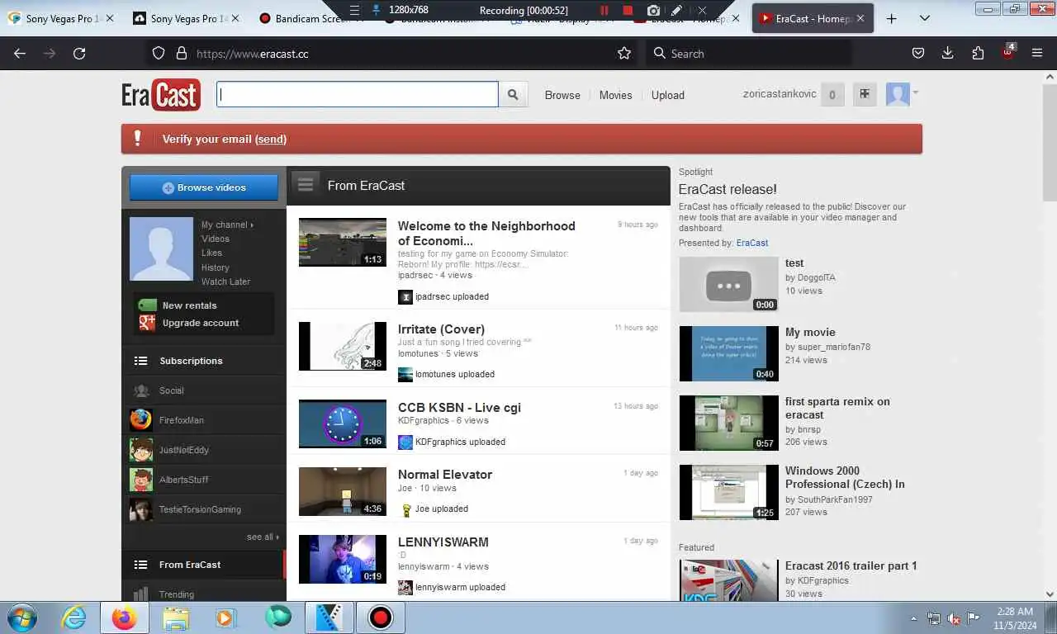Reload the page with the refresh button
This screenshot has width=1057, height=634.
(x=79, y=54)
